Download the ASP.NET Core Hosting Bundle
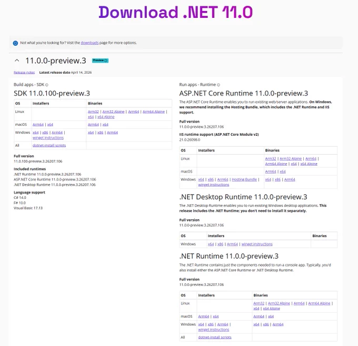Screen dimensions: 358x346 pos(244,179)
